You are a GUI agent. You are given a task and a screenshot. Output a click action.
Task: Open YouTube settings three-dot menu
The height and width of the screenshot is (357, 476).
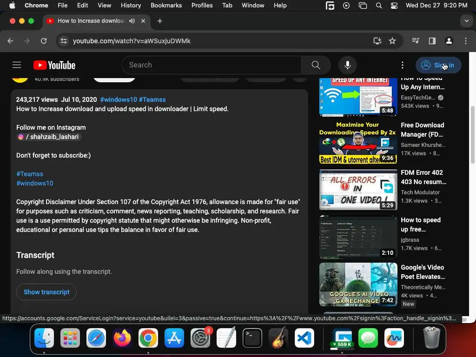pyautogui.click(x=403, y=65)
